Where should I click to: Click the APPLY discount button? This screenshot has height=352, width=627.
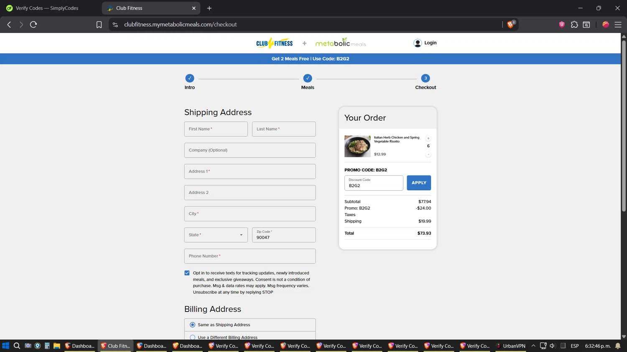tap(419, 183)
